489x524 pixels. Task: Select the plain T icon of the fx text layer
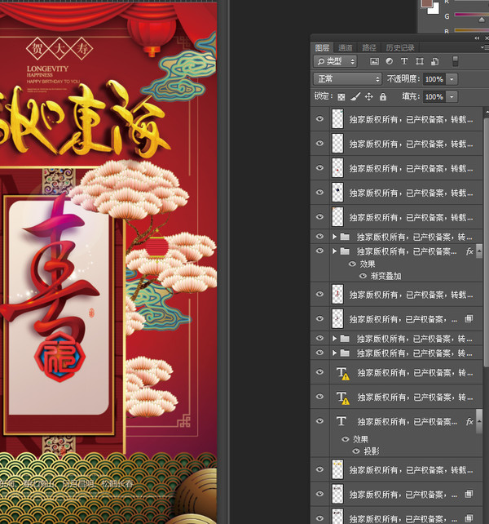[x=341, y=421]
